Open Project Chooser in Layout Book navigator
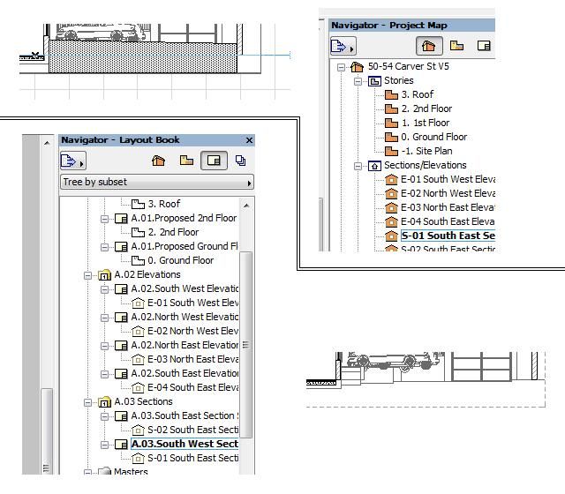Viewport: 565px width, 494px height. 72,161
